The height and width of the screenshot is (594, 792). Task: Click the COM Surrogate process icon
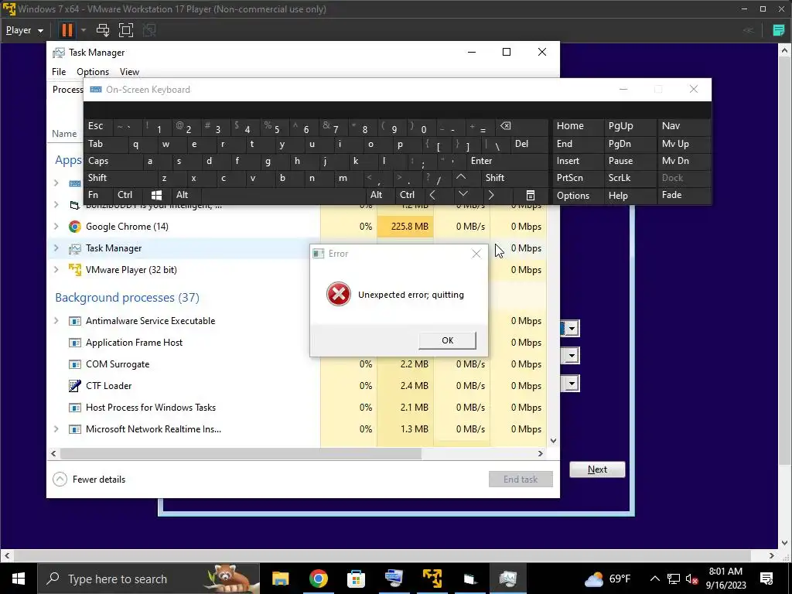pos(75,364)
